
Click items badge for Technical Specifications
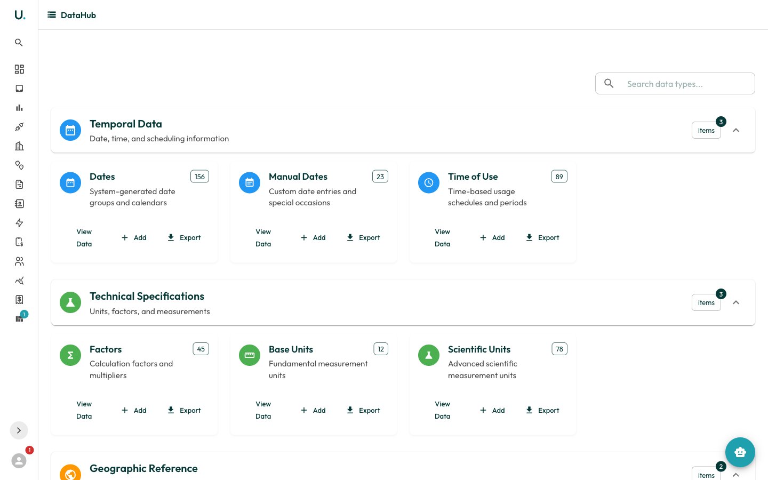coord(706,302)
